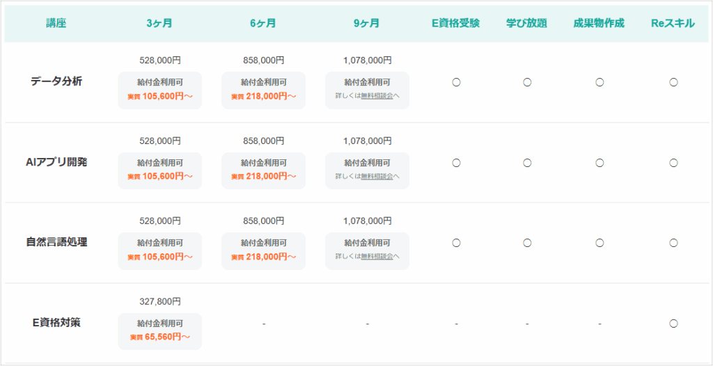This screenshot has width=713, height=366.
Task: Select 自然言語処理 3ヶ月 105,600円 box
Action: point(160,251)
